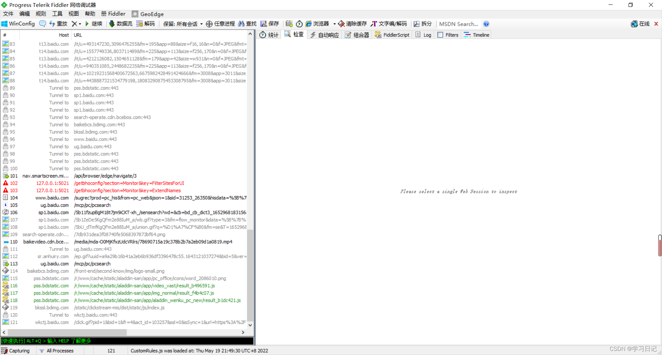The width and height of the screenshot is (662, 355).
Task: Click the 查找 binoculars find button
Action: click(247, 24)
